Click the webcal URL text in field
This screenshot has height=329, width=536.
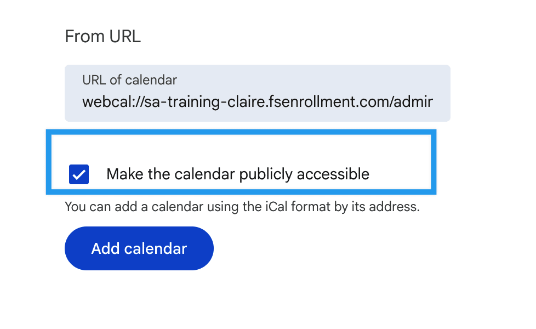coord(257,102)
